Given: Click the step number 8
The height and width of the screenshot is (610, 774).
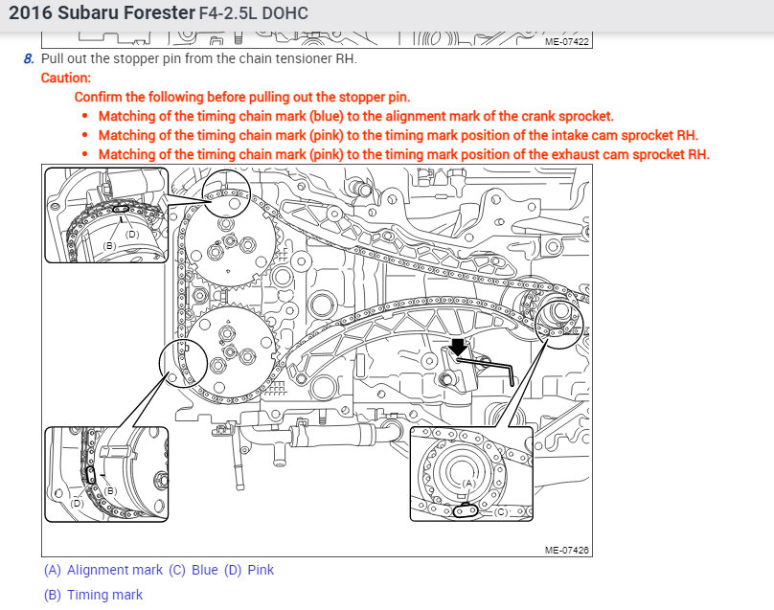Looking at the screenshot, I should 29,58.
